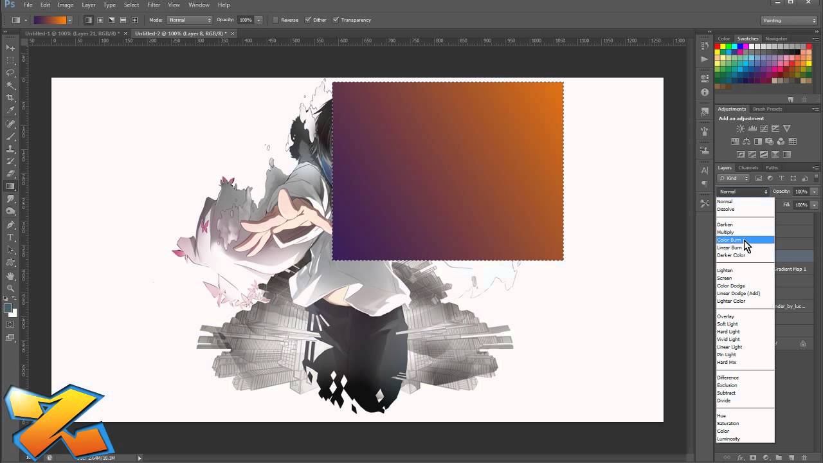Click the gradient preview bar
Image resolution: width=823 pixels, height=463 pixels.
50,20
